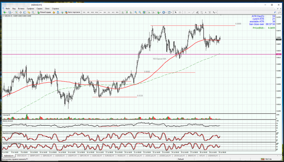Select the crosshair cursor tool
284x162 pixels.
[180, 12]
